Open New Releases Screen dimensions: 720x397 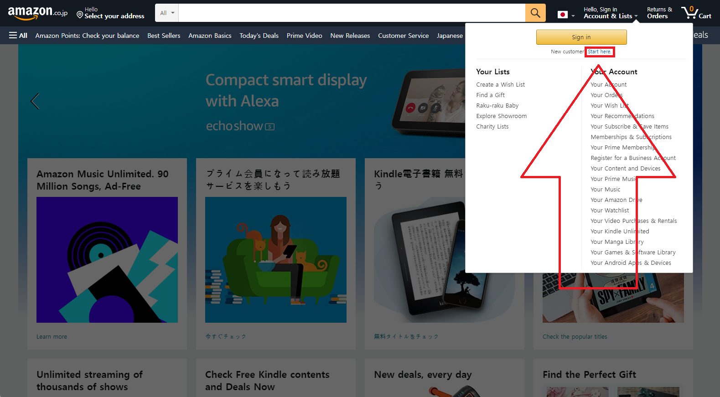(x=350, y=36)
